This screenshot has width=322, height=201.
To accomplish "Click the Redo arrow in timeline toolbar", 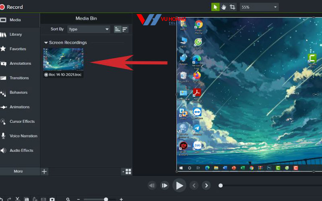I will coord(9,199).
